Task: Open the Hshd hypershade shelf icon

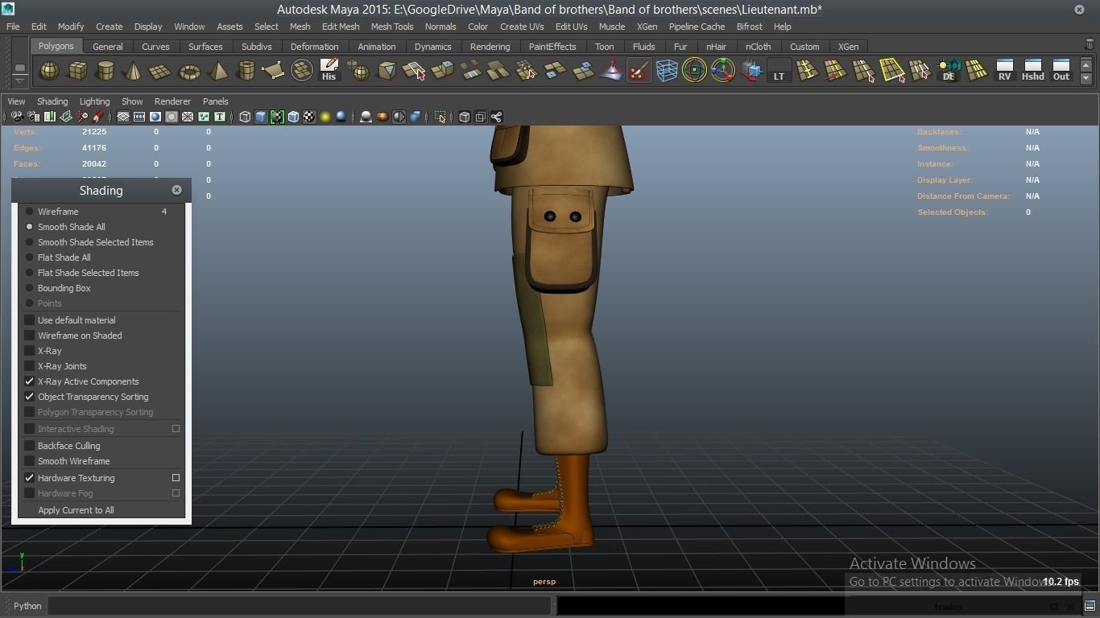Action: coord(1032,71)
